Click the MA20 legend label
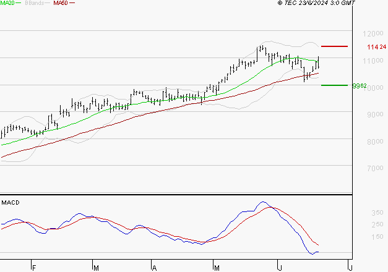388x272 pixels. [x=7, y=3]
